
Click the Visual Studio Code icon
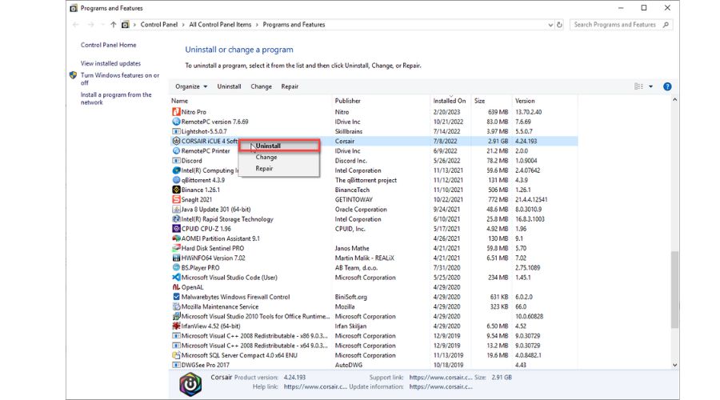(176, 278)
